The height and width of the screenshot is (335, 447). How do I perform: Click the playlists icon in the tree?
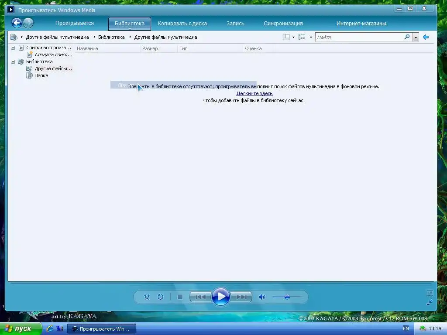(21, 48)
